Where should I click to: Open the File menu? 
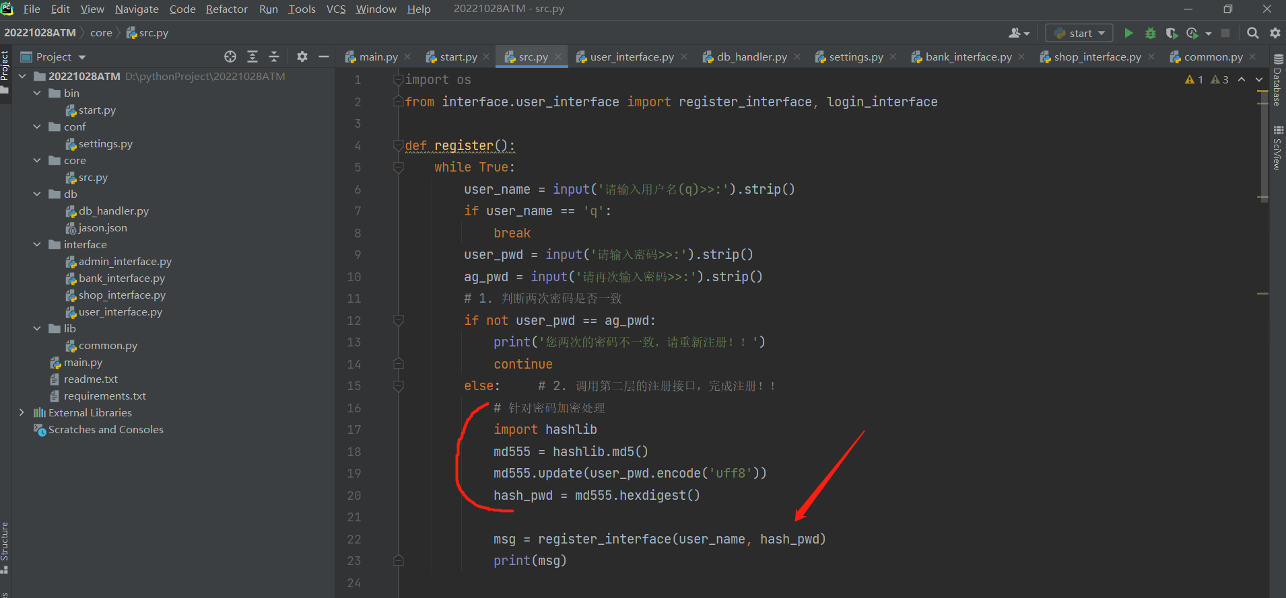pyautogui.click(x=32, y=9)
